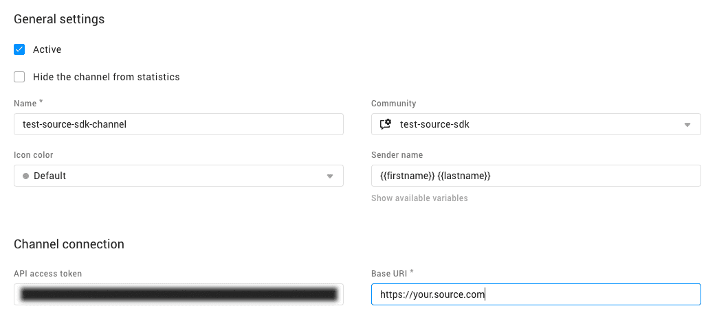Click the Base URI input field
717x317 pixels.
(x=536, y=294)
